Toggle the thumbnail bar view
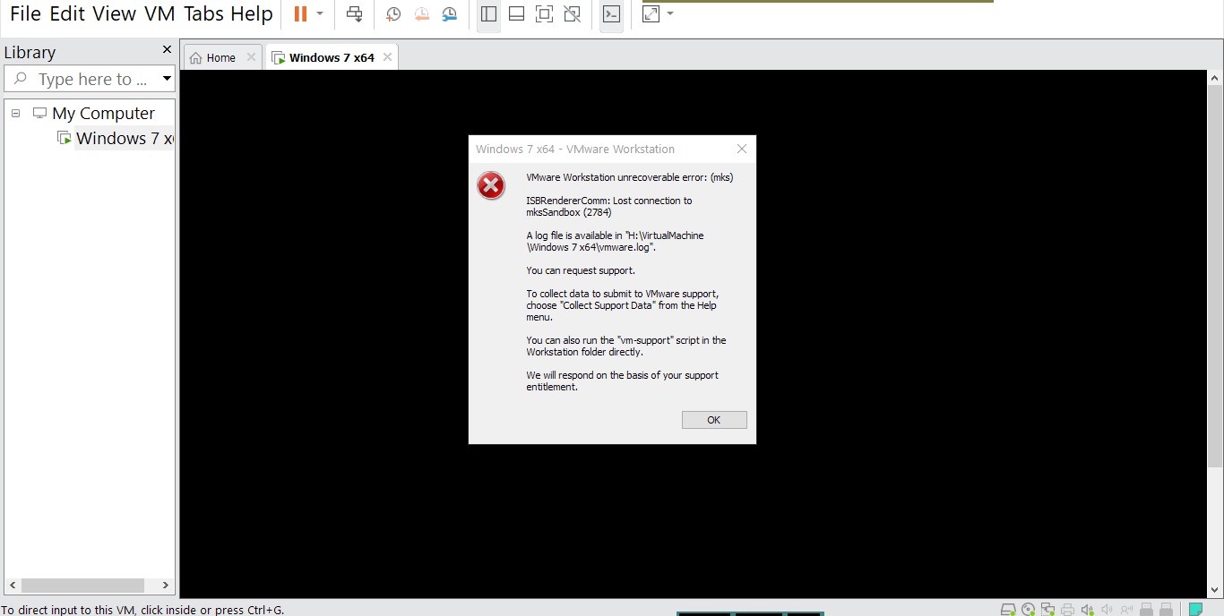Screen dimensions: 1224x616 (516, 14)
